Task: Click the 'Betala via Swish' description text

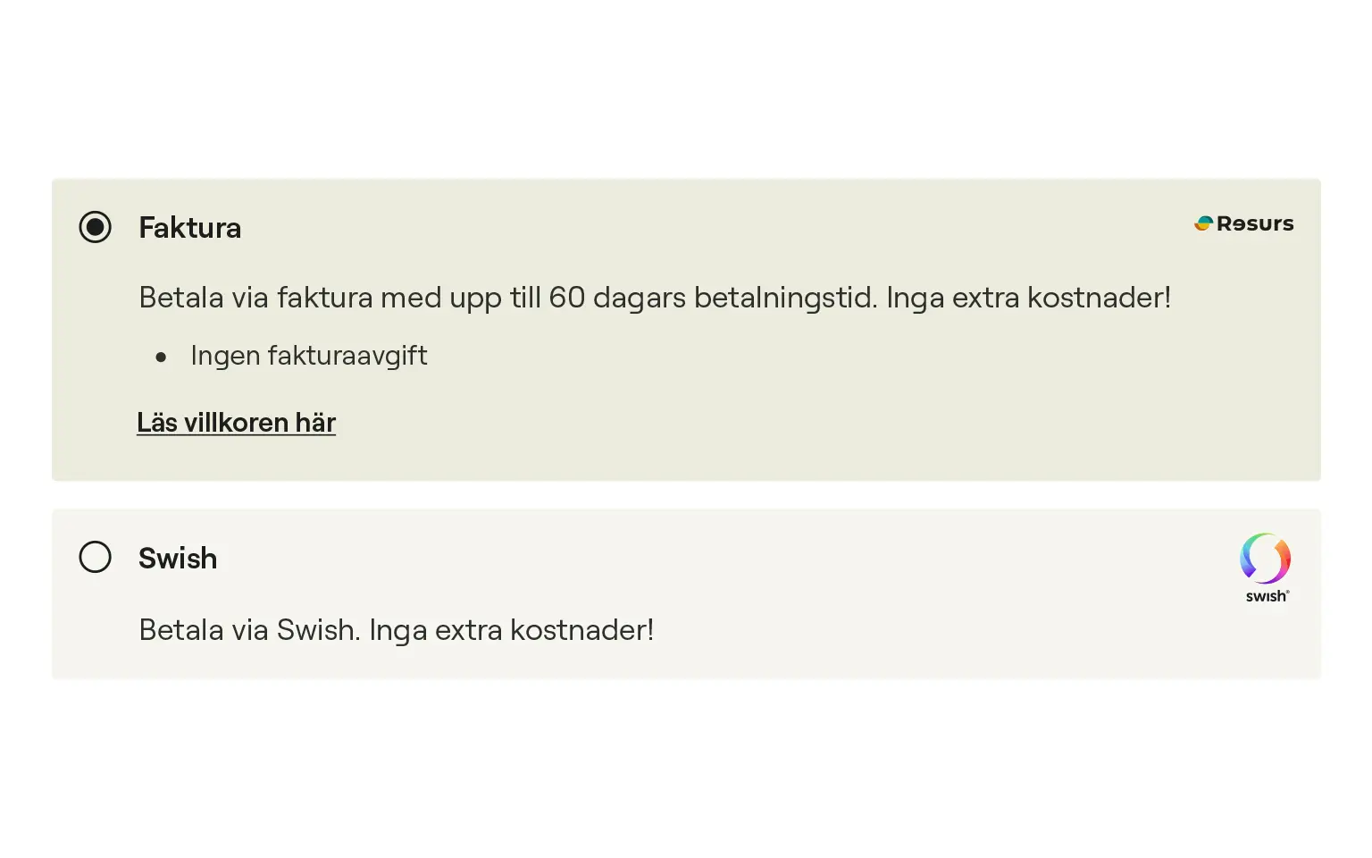Action: tap(248, 630)
